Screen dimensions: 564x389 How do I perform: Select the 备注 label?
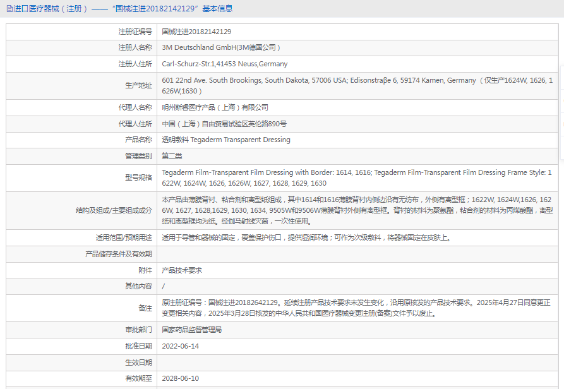click(x=145, y=308)
